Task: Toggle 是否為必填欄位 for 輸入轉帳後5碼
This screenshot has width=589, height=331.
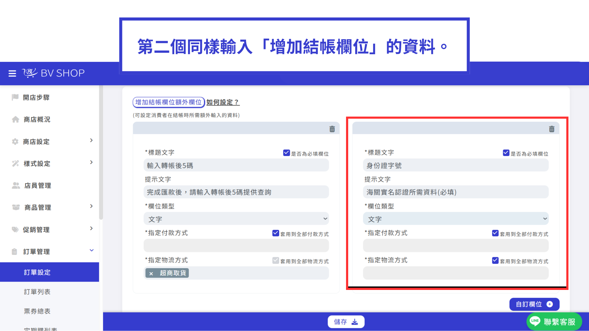Action: [x=287, y=153]
